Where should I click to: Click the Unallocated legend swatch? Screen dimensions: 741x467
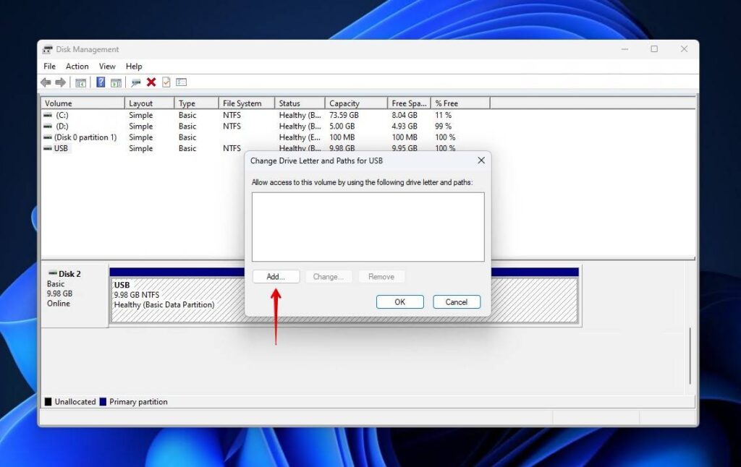pos(49,402)
